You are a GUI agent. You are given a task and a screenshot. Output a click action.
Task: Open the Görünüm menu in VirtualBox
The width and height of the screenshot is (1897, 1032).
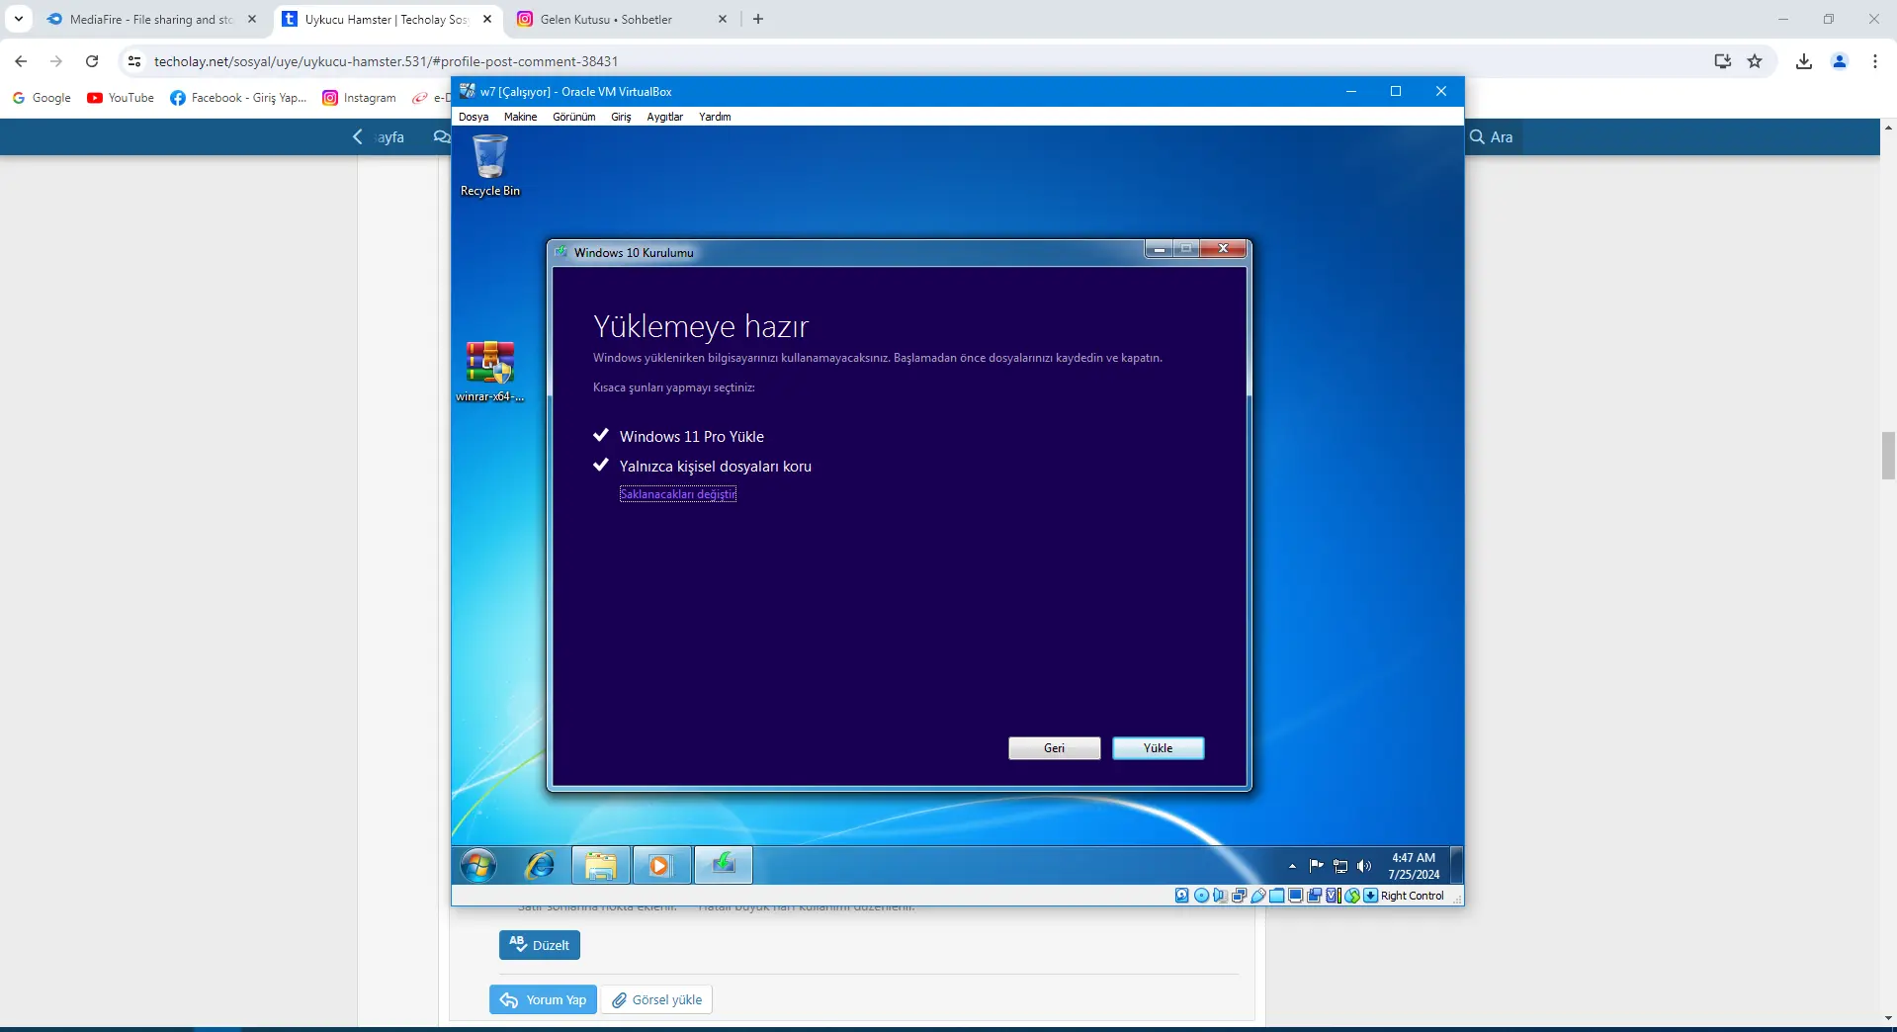(x=574, y=117)
